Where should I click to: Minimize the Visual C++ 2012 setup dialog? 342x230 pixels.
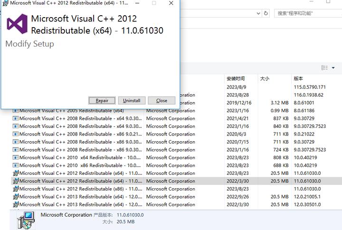tap(137, 3)
